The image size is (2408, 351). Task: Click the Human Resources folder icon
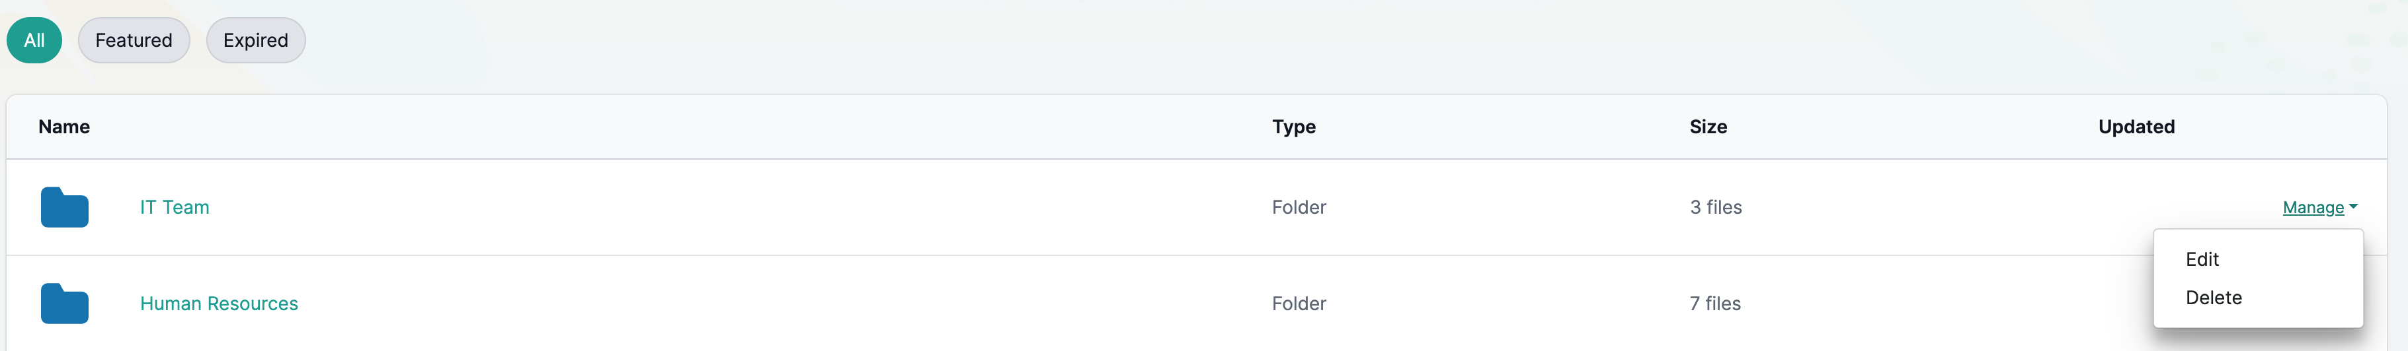(x=65, y=303)
